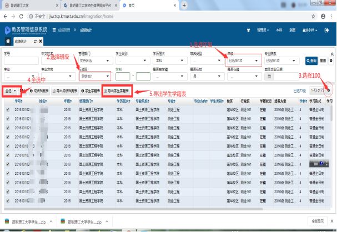Switch to the 昆明理工大学师生信息服务平台 browser tab
Image resolution: width=337 pixels, height=232 pixels.
(90, 6)
